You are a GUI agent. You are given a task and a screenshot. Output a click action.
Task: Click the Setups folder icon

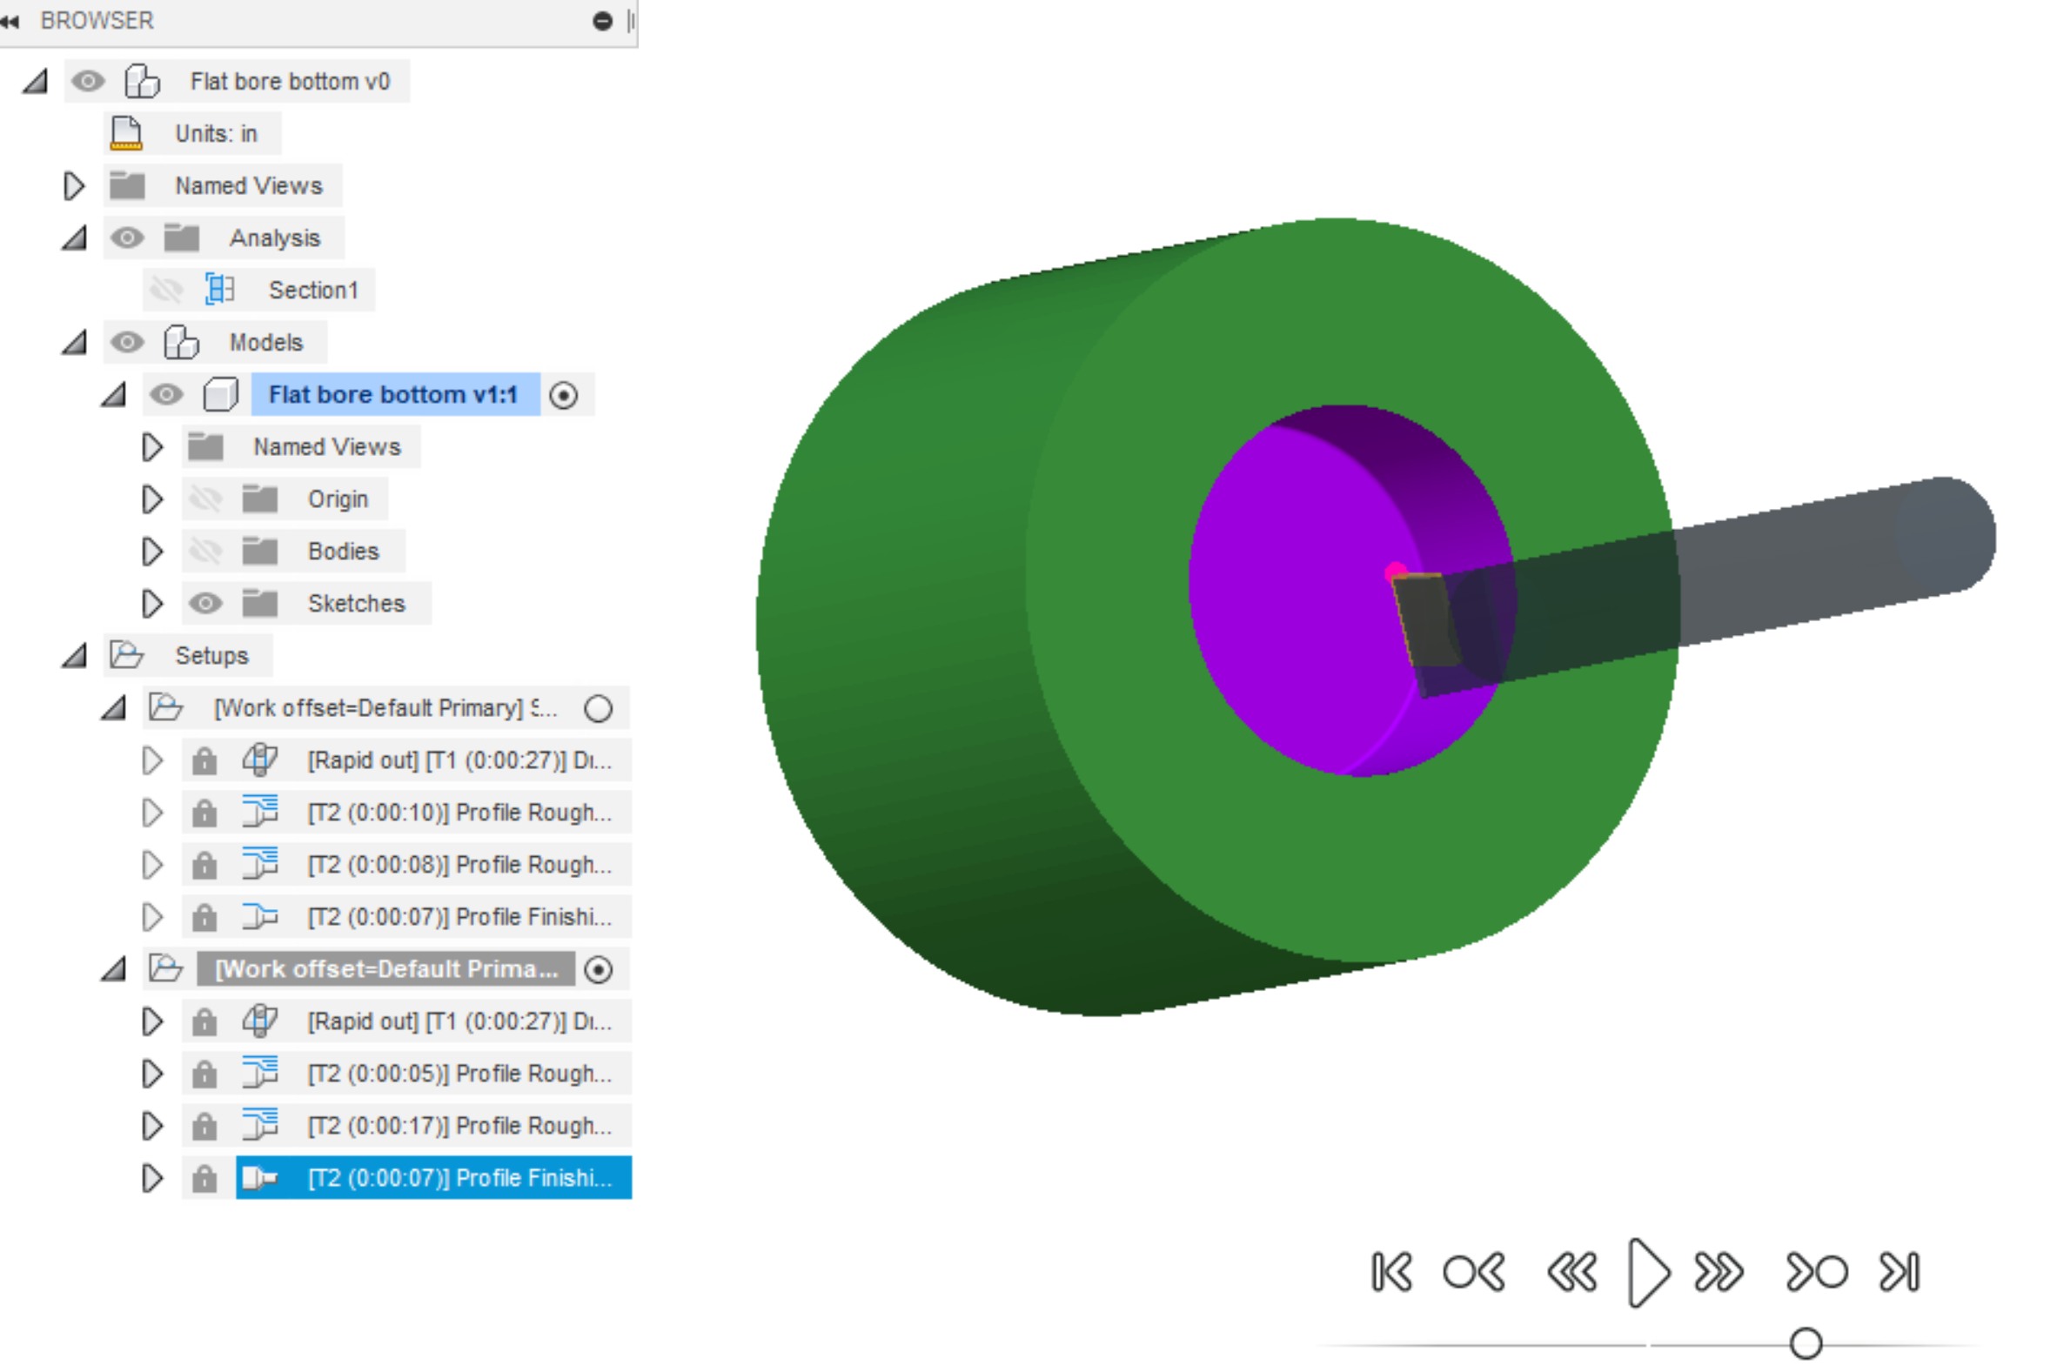[x=127, y=655]
